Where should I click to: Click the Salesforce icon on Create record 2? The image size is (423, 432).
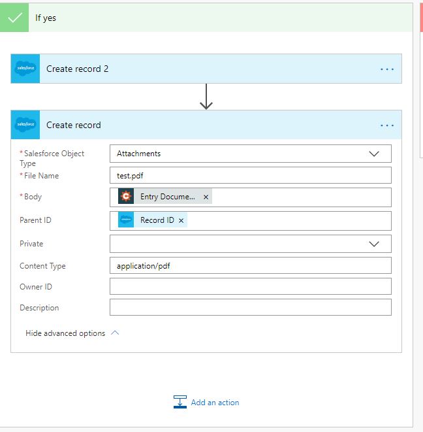point(25,69)
